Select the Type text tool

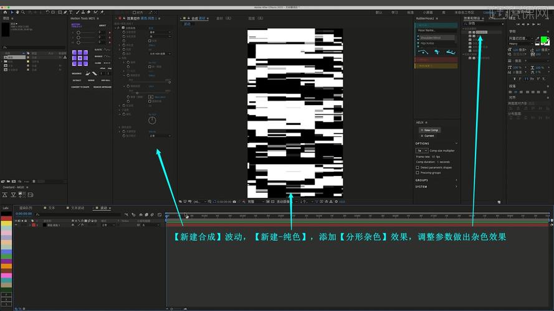coord(70,12)
